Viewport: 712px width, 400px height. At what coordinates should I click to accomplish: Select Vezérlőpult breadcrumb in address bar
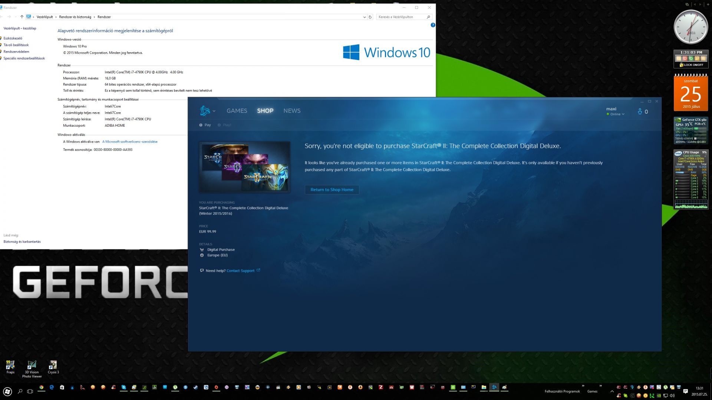tap(44, 17)
